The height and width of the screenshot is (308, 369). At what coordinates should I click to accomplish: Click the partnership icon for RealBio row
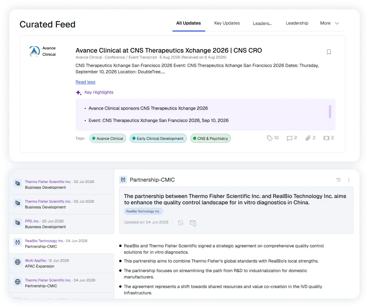(18, 242)
